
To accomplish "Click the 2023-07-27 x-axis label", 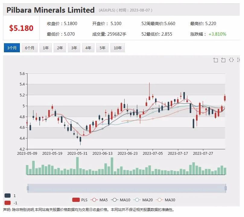I will pos(203,154).
